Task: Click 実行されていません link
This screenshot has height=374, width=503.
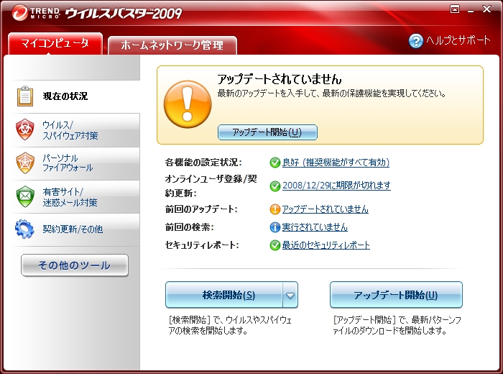Action: pos(315,227)
